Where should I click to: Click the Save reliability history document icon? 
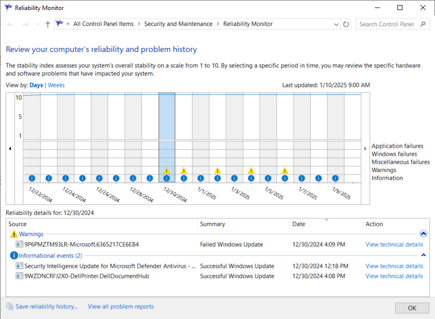click(x=10, y=306)
